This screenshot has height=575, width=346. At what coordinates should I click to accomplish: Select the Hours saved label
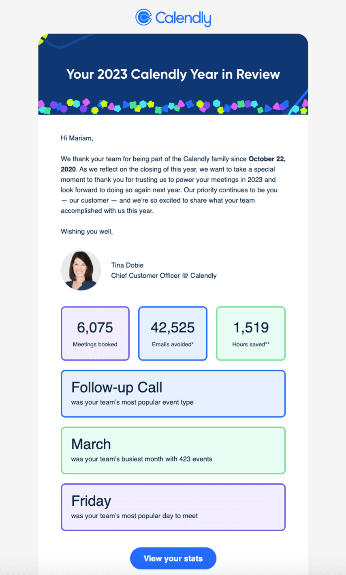pos(250,344)
